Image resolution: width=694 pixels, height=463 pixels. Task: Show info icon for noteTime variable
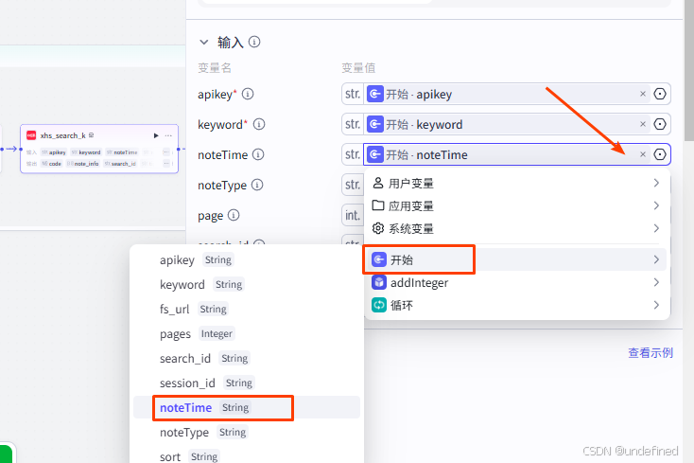pos(258,154)
